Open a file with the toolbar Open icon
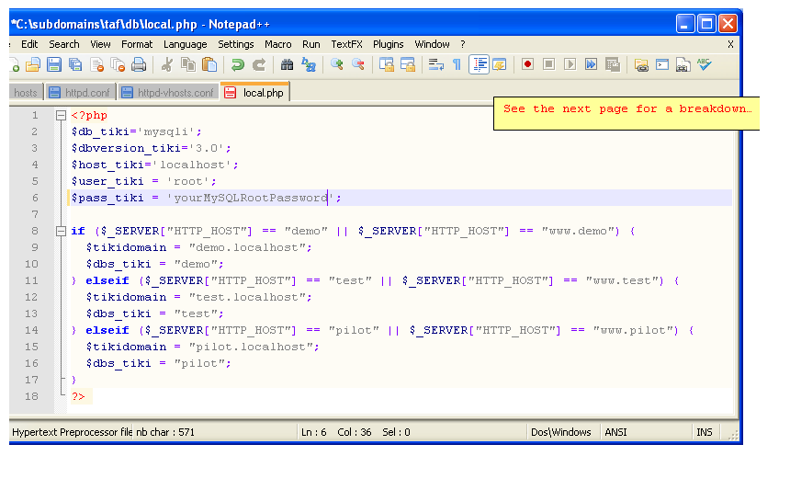790x490 pixels. click(33, 64)
